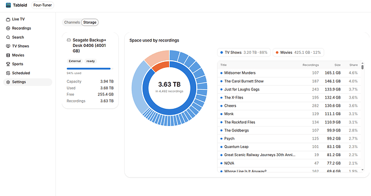Viewport: 371px width, 196px height.
Task: Sort table by Recordings column
Action: point(310,65)
